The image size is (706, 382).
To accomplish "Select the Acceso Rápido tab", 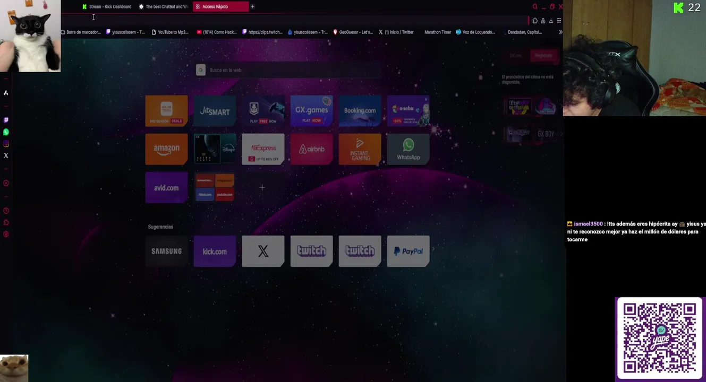I will [x=220, y=7].
